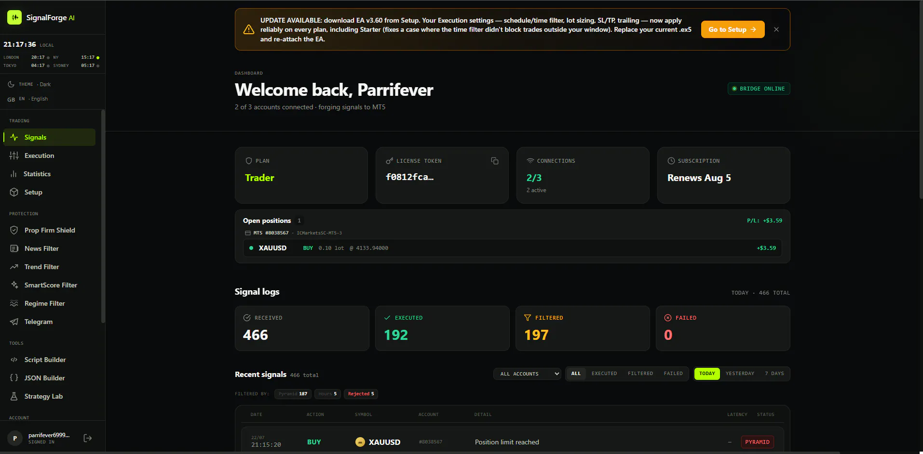Viewport: 923px width, 454px height.
Task: Click the logout icon beside parrifever account
Action: click(x=88, y=438)
